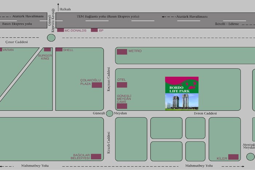The image size is (255, 170).
Task: Select the Burger King marker
Action: click(47, 50)
